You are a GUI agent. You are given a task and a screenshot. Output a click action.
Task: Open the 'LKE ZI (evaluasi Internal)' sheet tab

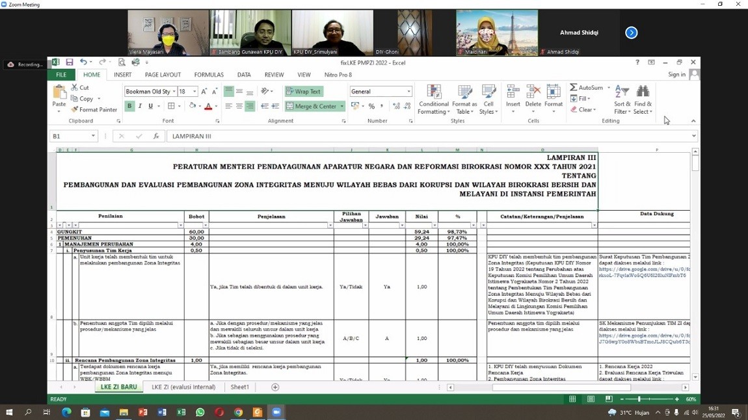point(183,387)
